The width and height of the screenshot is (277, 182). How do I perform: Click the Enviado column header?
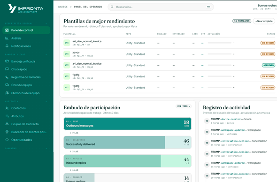[162, 34]
